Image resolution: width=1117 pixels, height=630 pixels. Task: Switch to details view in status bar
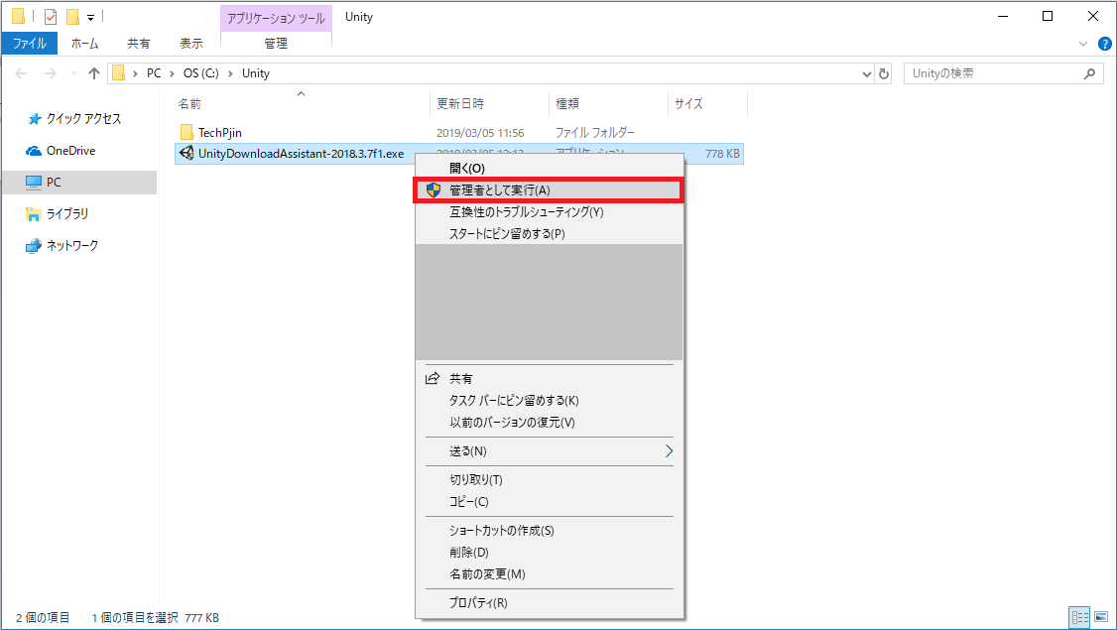pos(1080,617)
